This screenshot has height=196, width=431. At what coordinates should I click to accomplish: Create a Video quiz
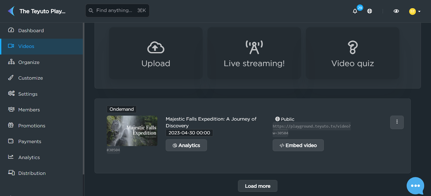point(353,53)
